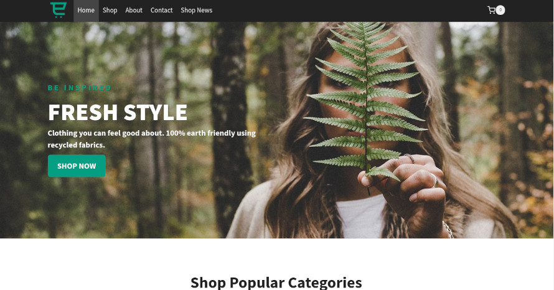
Task: Open the shopping cart icon
Action: pos(491,10)
